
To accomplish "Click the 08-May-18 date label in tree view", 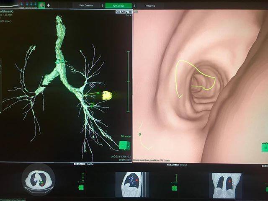I will 124,12.
